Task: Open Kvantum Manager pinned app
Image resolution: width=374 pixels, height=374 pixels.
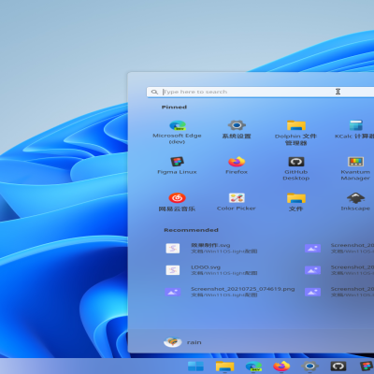Action: click(355, 168)
